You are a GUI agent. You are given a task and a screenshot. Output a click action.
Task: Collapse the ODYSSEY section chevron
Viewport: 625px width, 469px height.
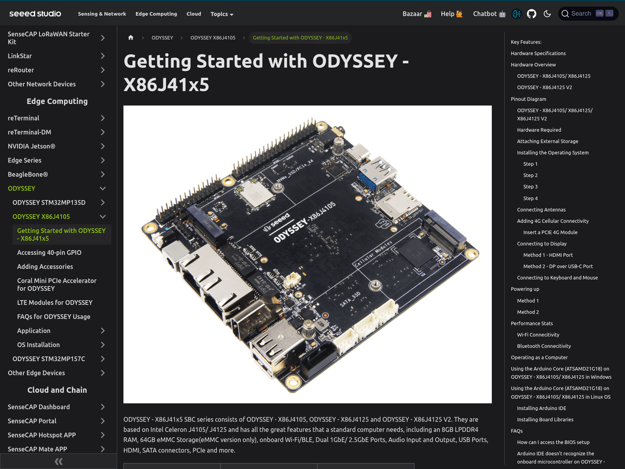tap(103, 188)
